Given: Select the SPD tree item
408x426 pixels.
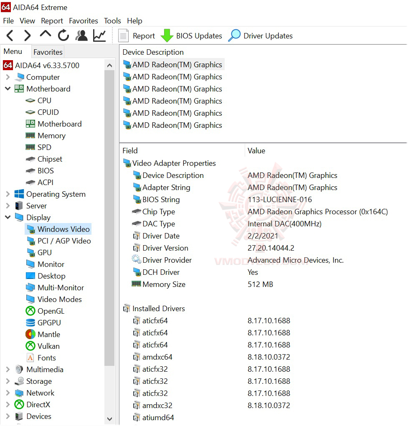Looking at the screenshot, I should point(38,147).
